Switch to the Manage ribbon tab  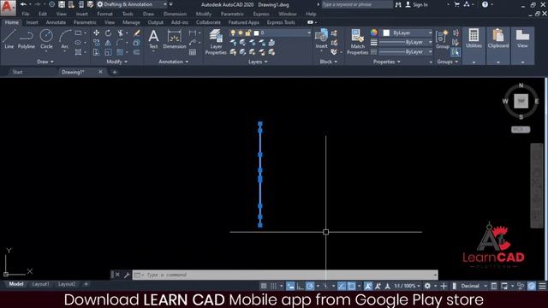click(131, 22)
